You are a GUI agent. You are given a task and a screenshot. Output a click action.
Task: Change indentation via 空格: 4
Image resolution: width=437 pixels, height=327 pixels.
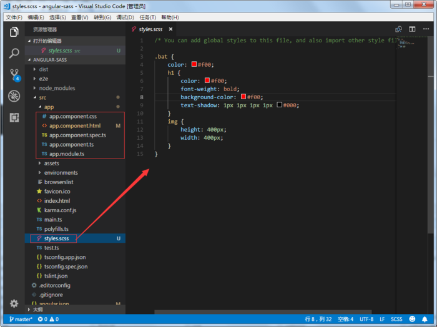pos(345,320)
